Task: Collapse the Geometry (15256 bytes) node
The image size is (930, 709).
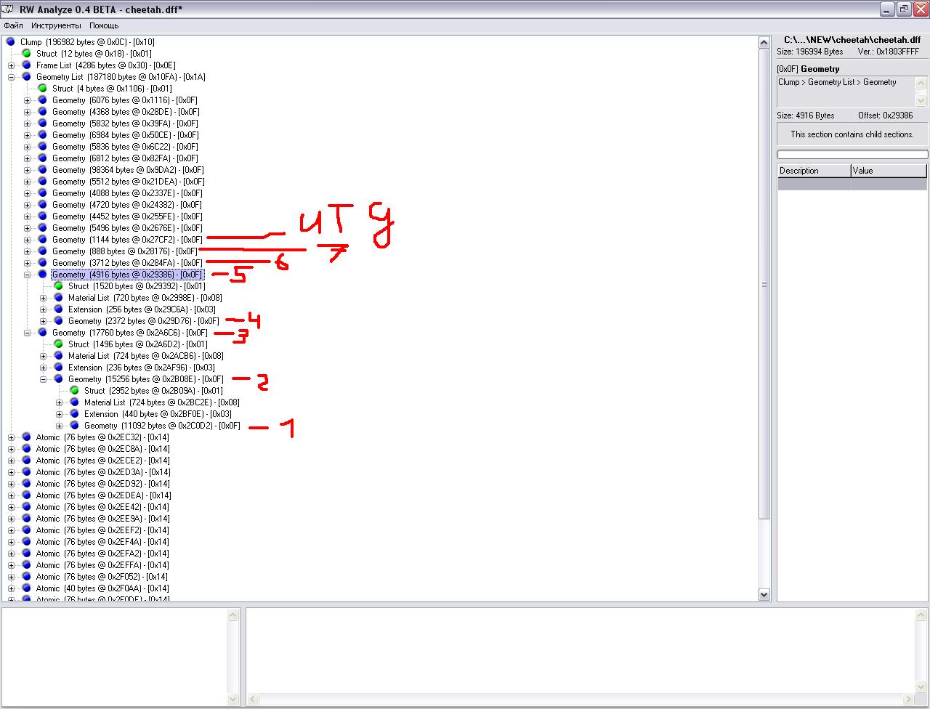Action: [43, 379]
